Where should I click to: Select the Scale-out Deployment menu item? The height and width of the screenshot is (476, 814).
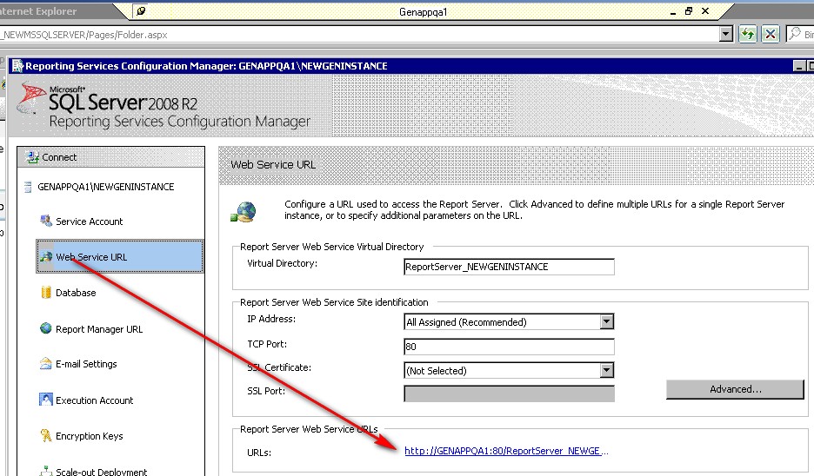pyautogui.click(x=101, y=472)
